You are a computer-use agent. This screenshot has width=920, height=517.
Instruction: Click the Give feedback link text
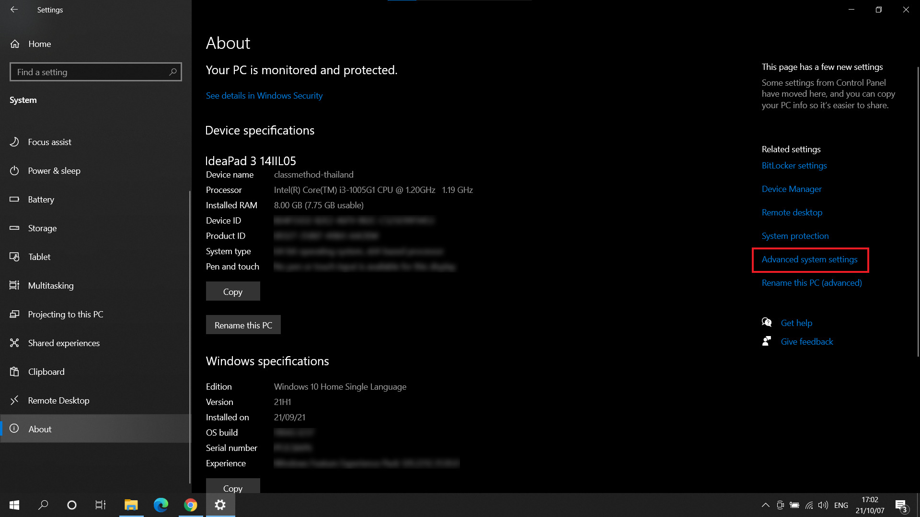[x=807, y=342]
